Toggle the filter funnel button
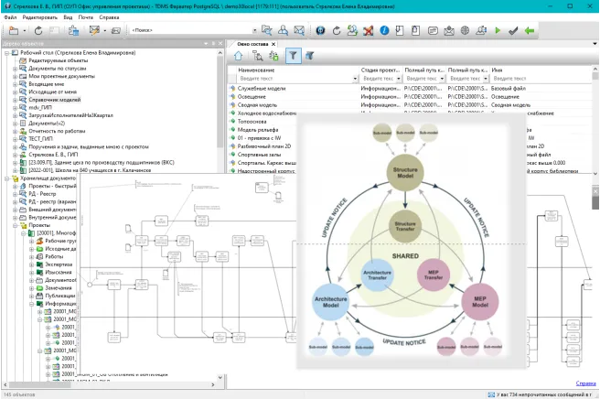The width and height of the screenshot is (600, 399). click(x=292, y=56)
